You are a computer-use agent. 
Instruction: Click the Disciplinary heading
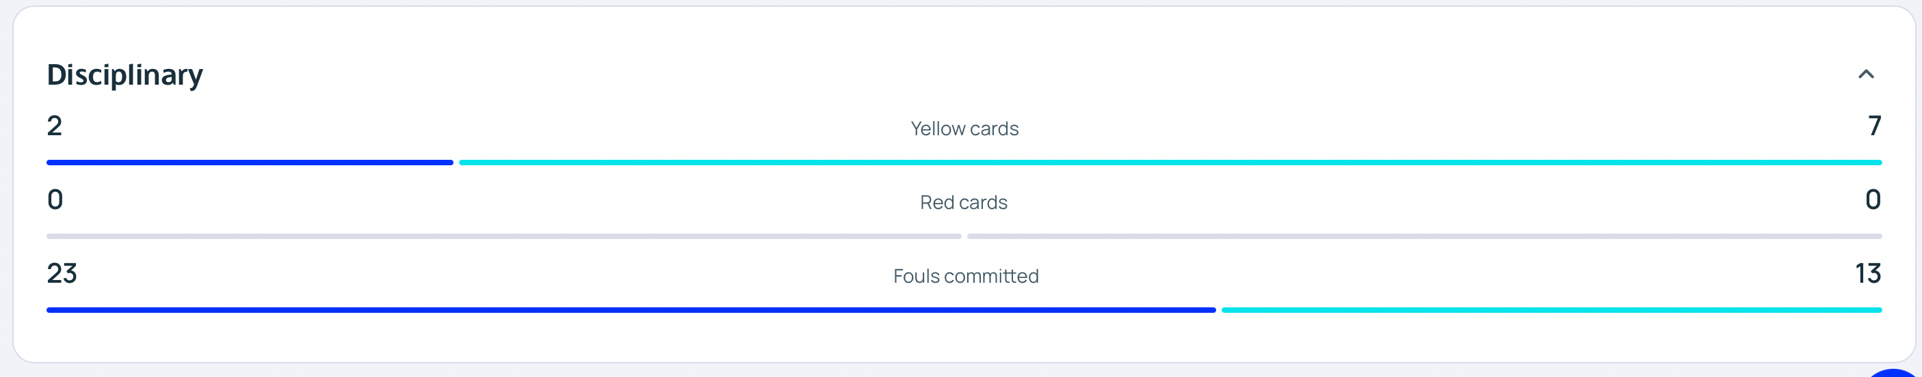coord(124,75)
